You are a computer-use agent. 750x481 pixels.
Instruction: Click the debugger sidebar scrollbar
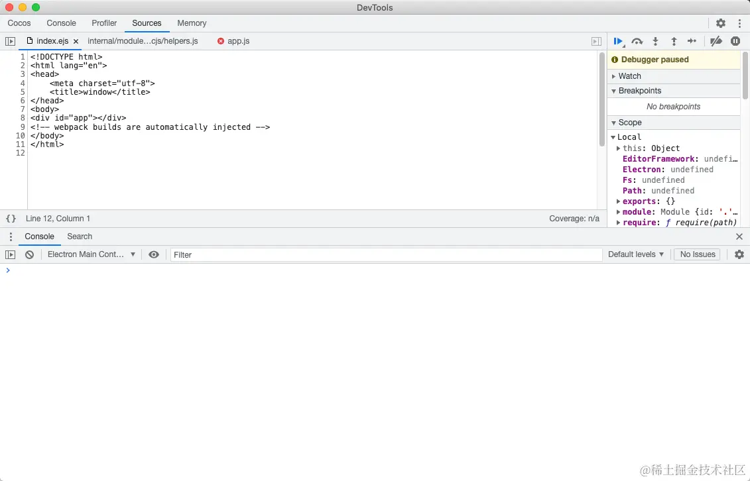pos(745,76)
